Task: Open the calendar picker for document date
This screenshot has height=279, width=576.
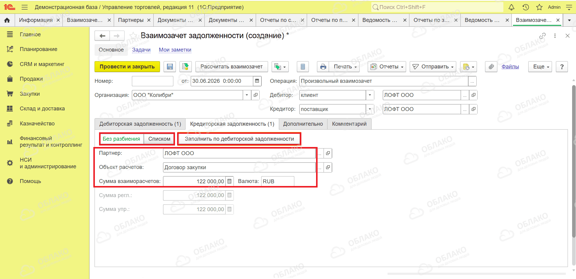Action: (x=257, y=81)
